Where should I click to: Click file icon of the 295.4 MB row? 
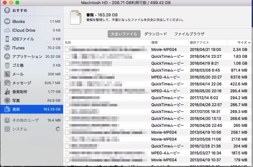[x=67, y=91]
